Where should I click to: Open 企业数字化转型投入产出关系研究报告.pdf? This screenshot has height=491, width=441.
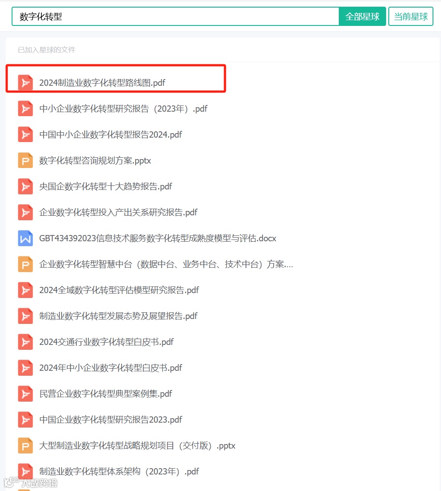(x=118, y=212)
